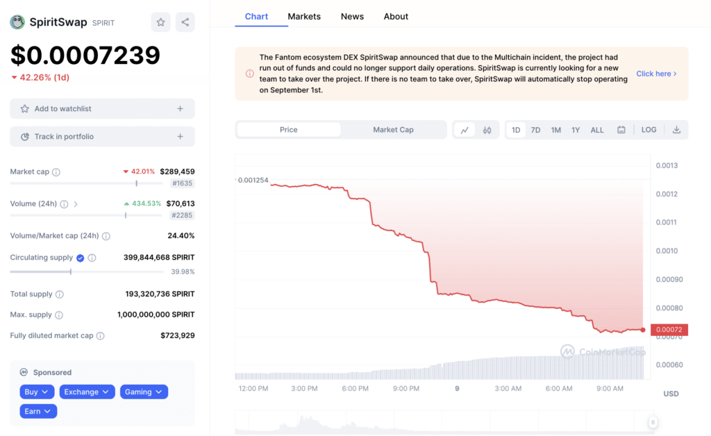Viewport: 711px width, 436px height.
Task: Click the #2285 volume rank badge
Action: (182, 215)
